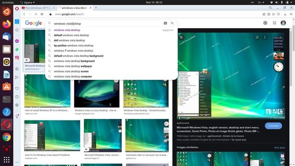Click search by image camera icon
This screenshot has width=295, height=166.
coord(165,23)
